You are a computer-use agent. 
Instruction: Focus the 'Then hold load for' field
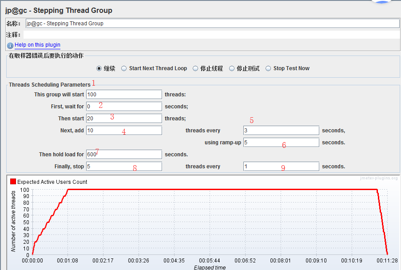124,155
